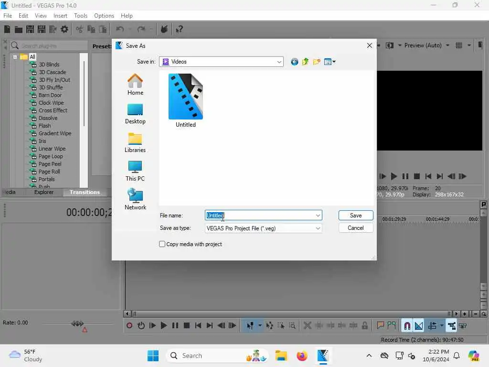The height and width of the screenshot is (367, 489).
Task: Toggle Lock Envelopes to Events
Action: 451,326
